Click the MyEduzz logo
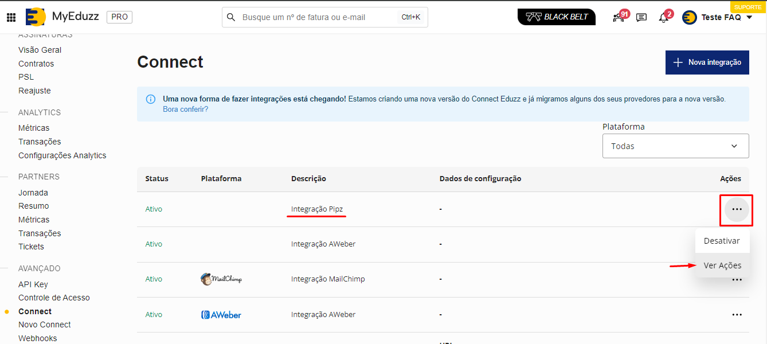The width and height of the screenshot is (767, 344). pos(36,17)
